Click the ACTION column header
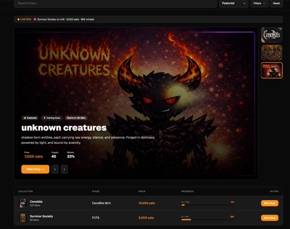 (x=274, y=191)
